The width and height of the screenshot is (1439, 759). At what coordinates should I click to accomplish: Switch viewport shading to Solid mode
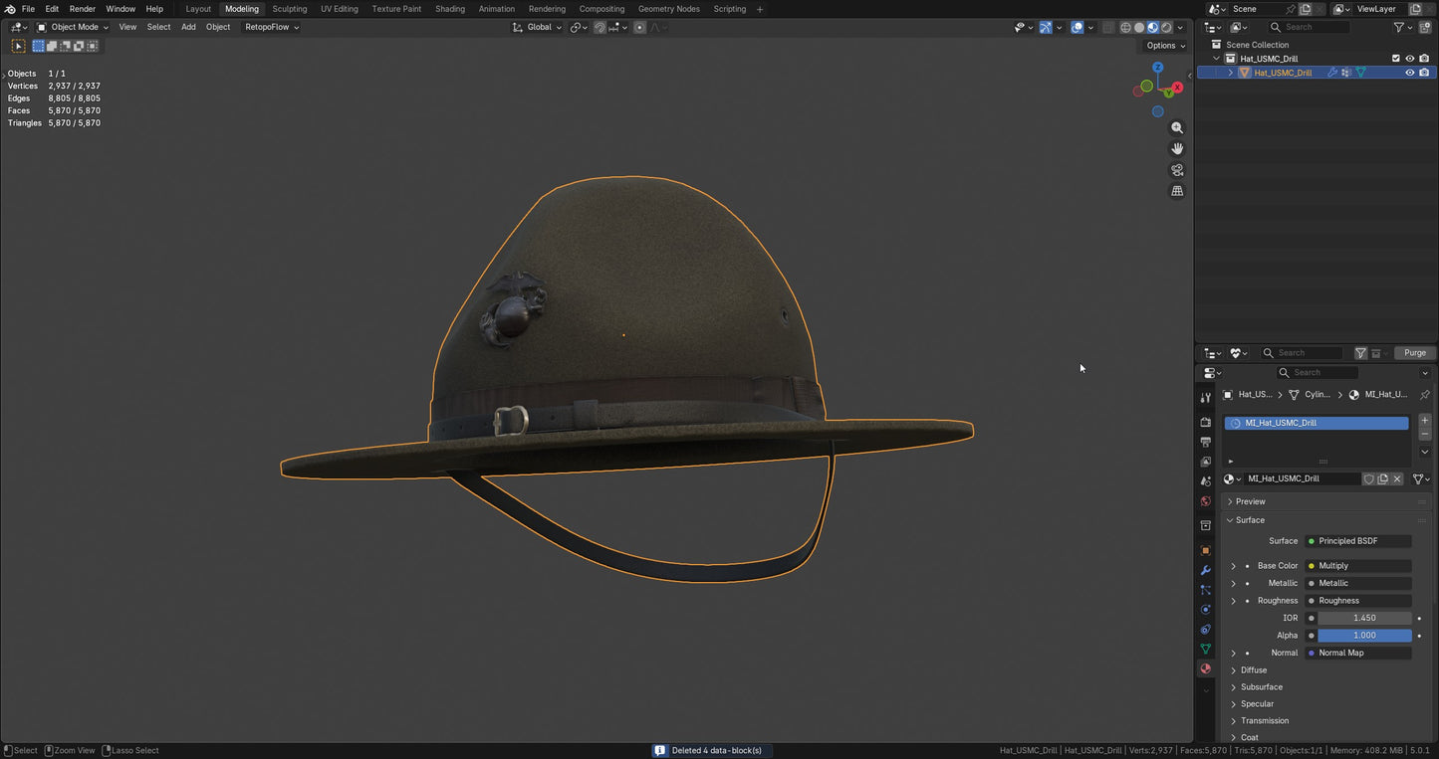[x=1139, y=27]
